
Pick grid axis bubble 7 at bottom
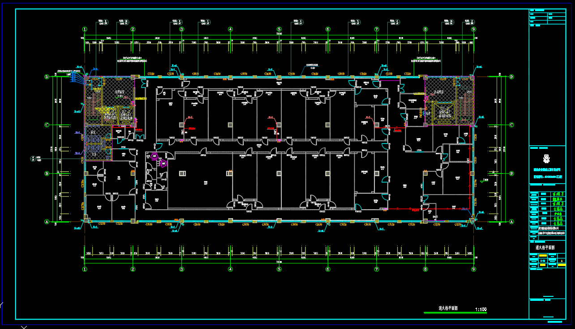377,269
